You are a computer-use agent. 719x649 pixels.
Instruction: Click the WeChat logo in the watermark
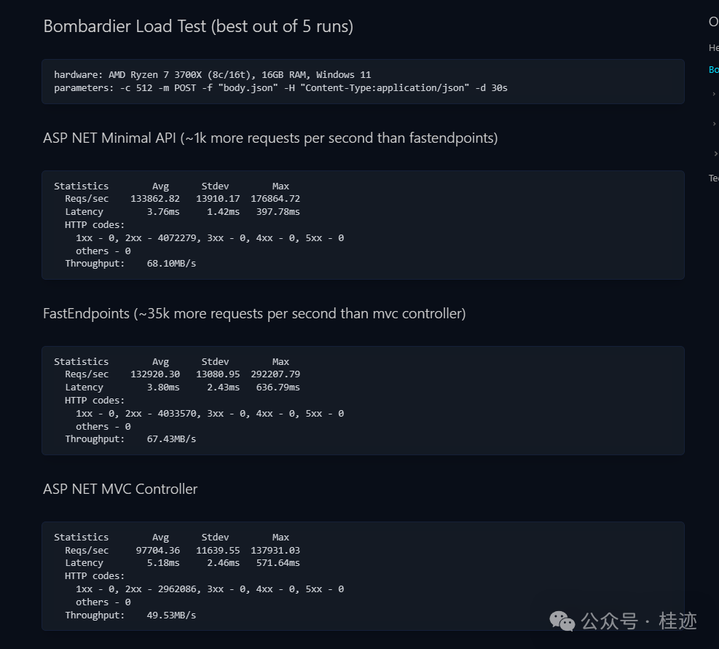[x=562, y=621]
